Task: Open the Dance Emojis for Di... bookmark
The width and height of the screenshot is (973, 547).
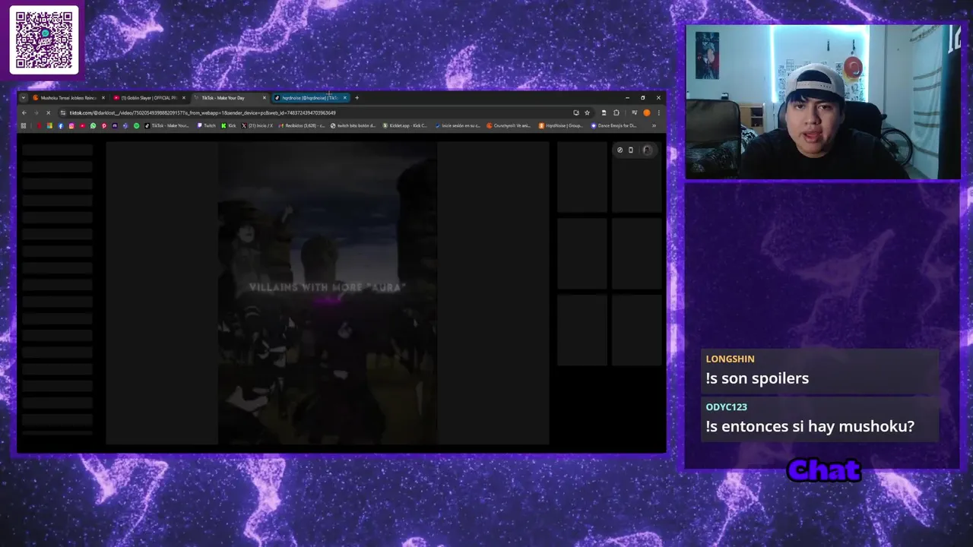Action: click(x=614, y=126)
